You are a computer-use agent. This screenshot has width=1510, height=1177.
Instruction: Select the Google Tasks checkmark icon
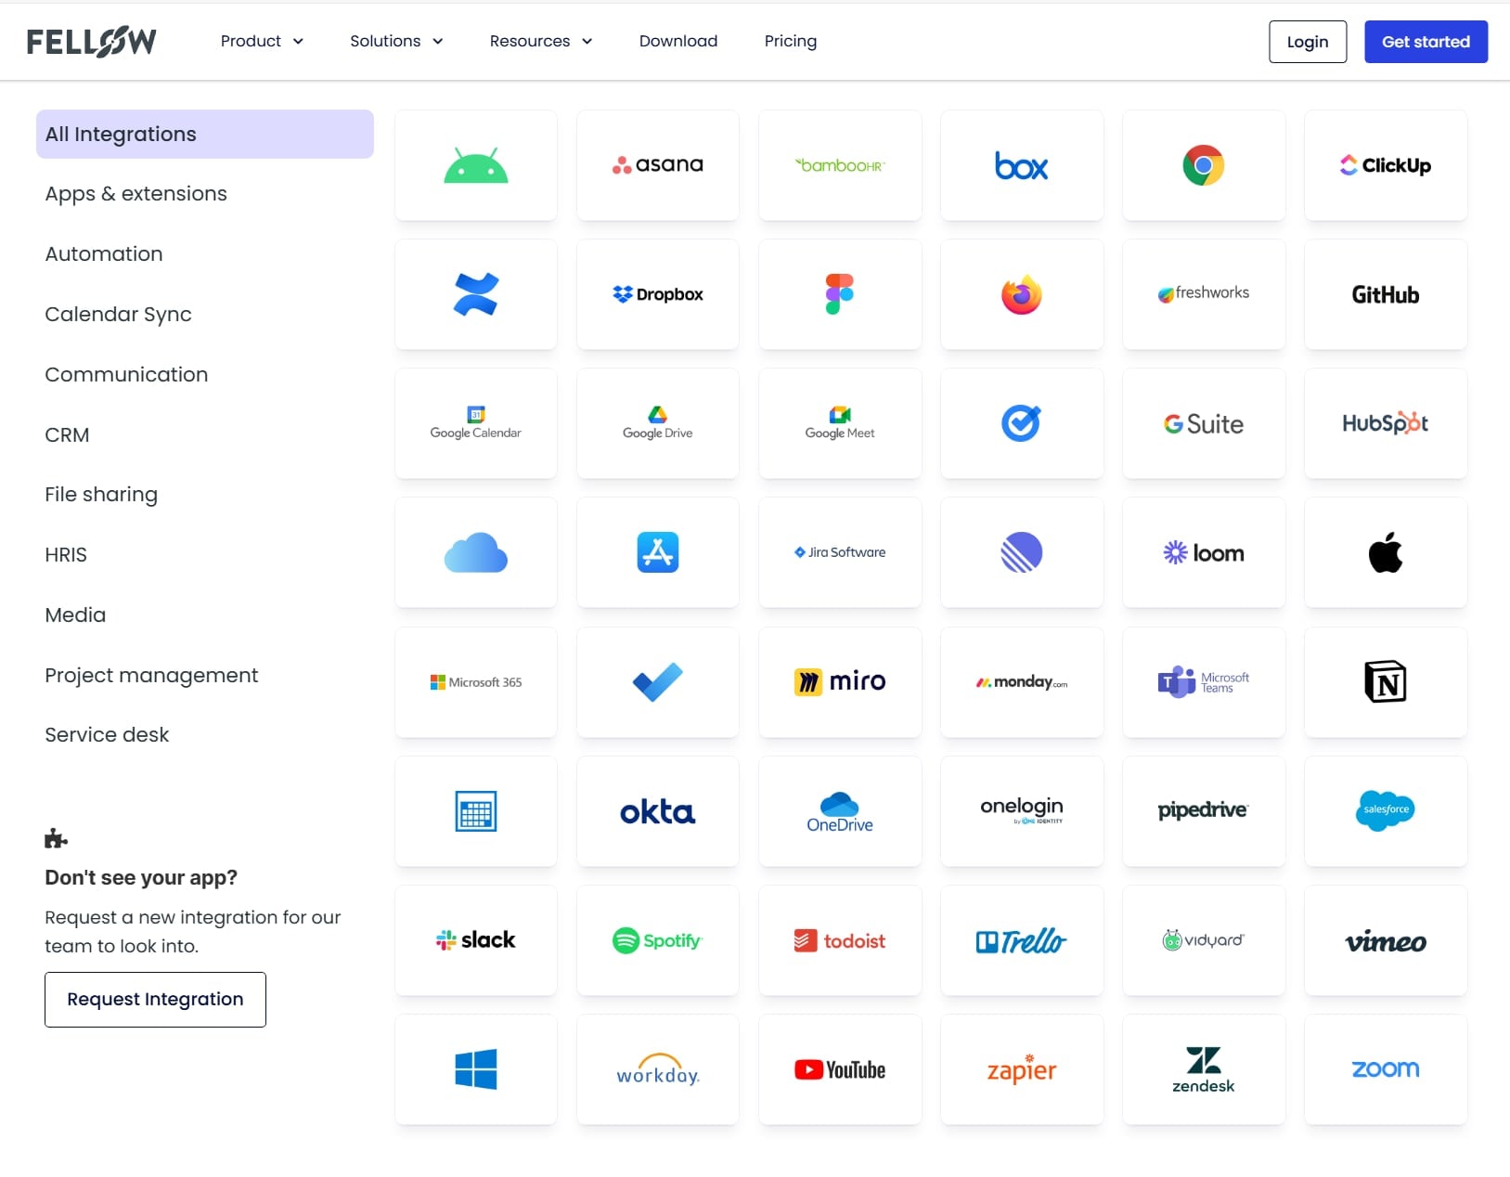[1021, 423]
